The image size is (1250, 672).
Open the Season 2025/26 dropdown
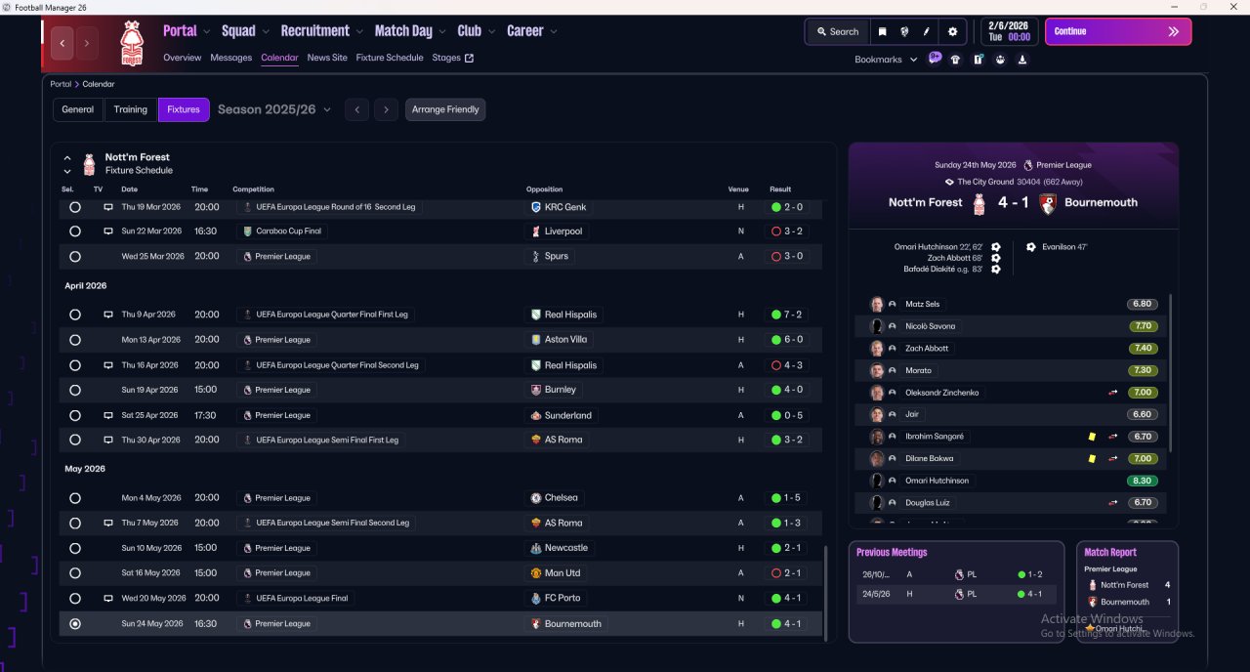pyautogui.click(x=274, y=109)
